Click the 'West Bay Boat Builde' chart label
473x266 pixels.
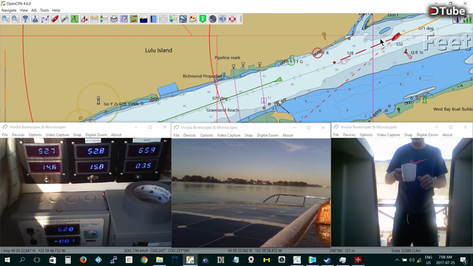(x=453, y=109)
